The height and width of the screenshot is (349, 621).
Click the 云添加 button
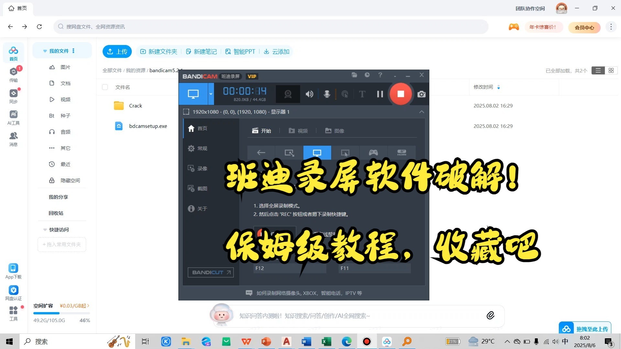click(277, 51)
